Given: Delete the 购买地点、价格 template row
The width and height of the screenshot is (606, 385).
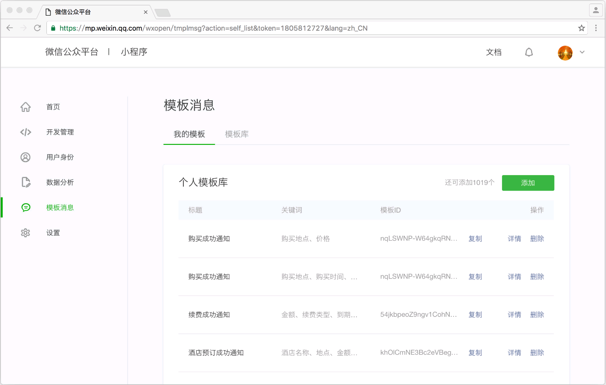Looking at the screenshot, I should (x=537, y=239).
